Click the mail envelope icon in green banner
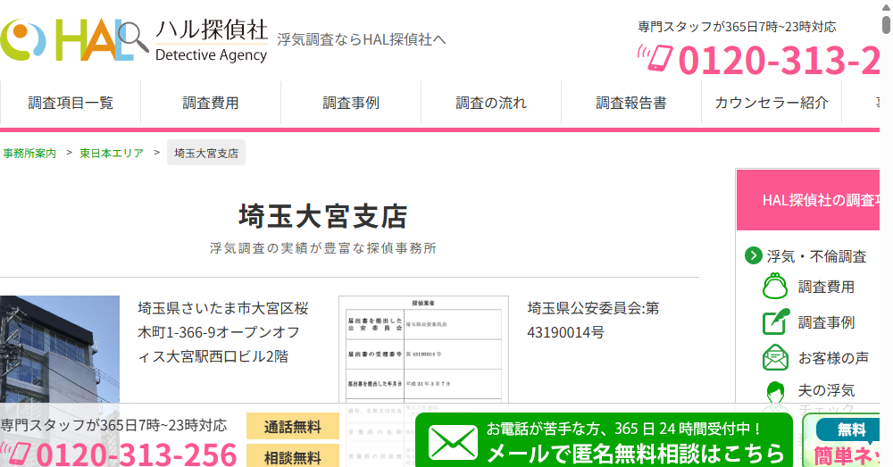This screenshot has width=893, height=467. (x=453, y=442)
